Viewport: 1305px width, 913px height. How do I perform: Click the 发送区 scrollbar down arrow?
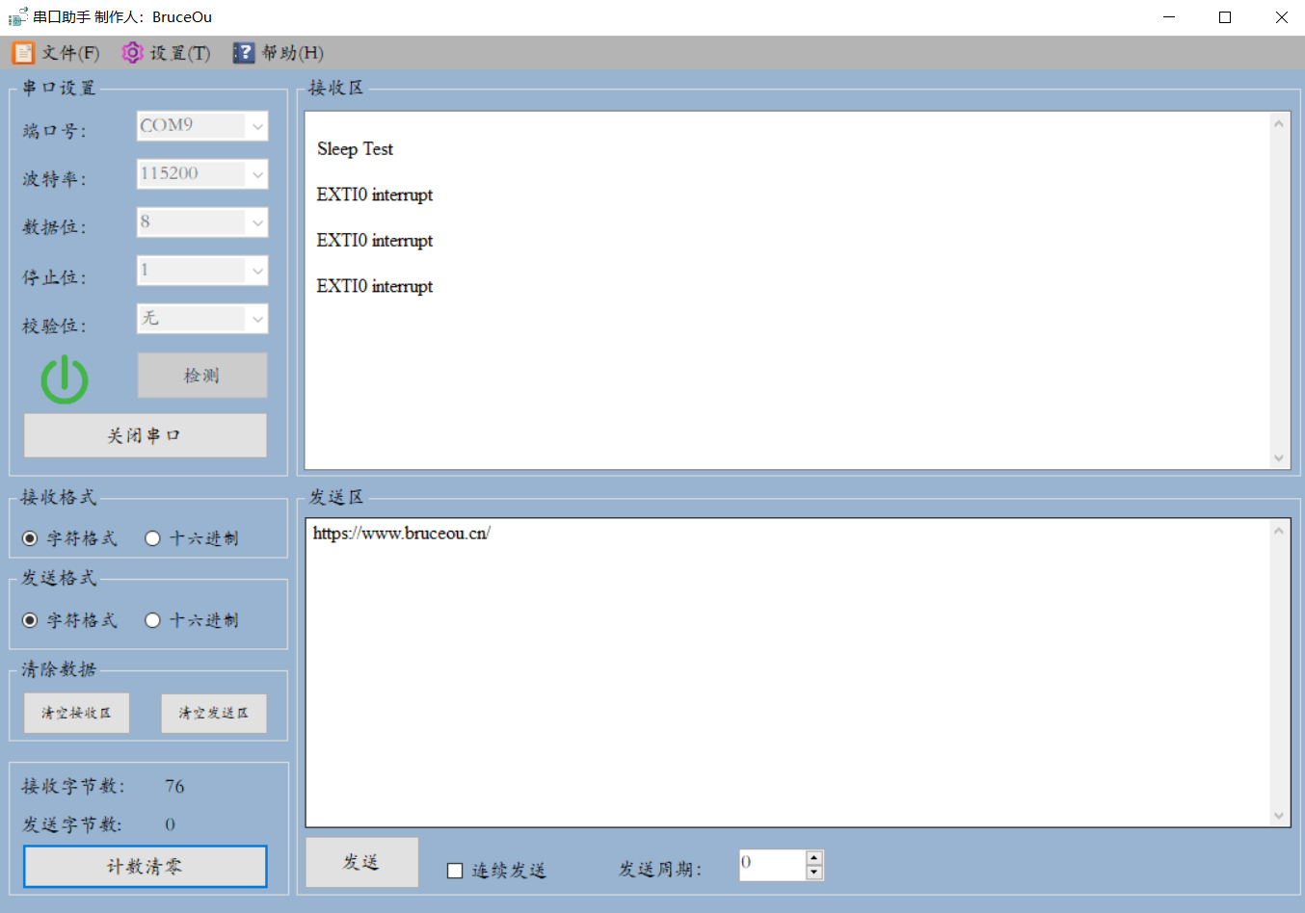1279,816
